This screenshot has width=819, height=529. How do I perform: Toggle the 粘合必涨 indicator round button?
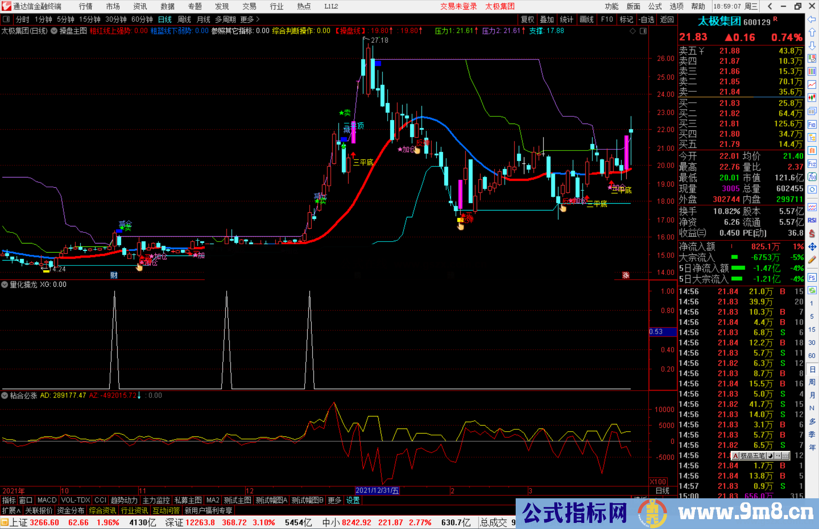point(5,396)
